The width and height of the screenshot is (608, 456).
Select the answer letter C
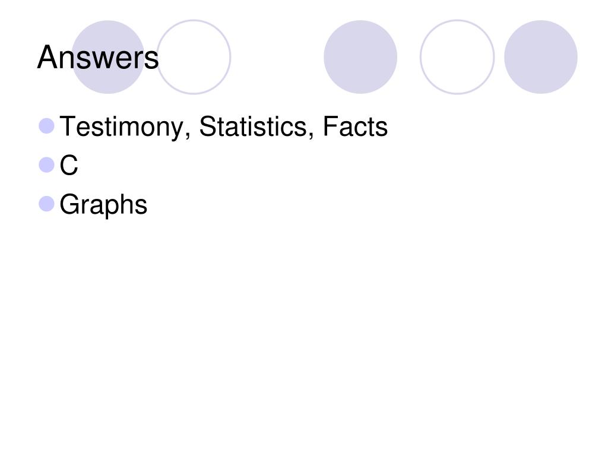coord(69,165)
